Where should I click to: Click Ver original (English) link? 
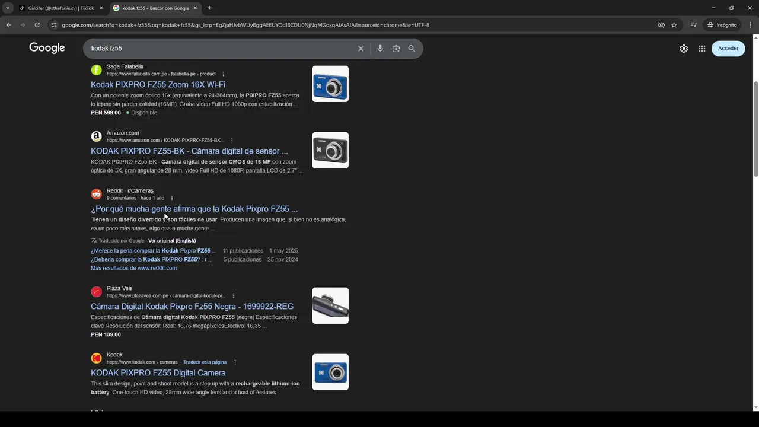point(172,241)
